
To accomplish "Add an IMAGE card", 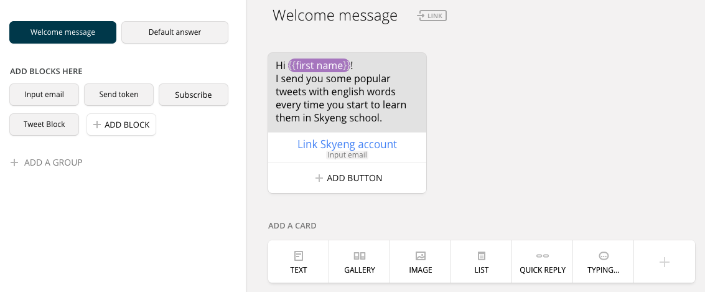I will (x=421, y=262).
